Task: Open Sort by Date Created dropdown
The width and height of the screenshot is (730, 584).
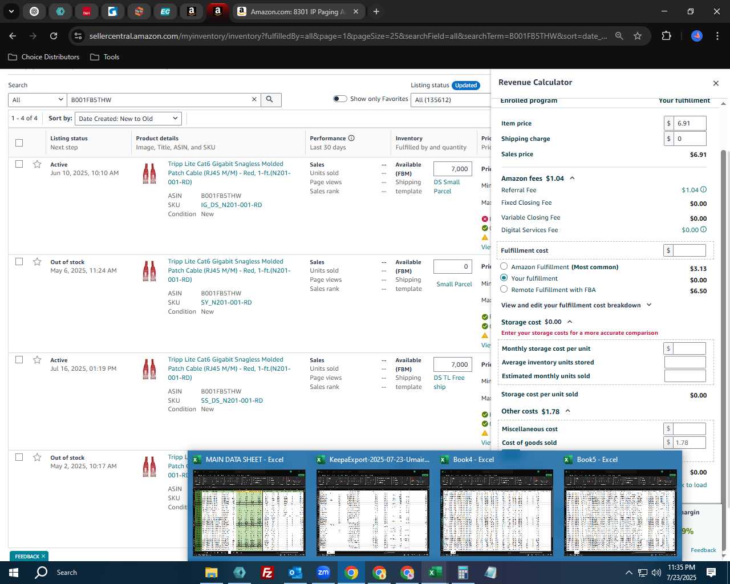Action: tap(128, 119)
